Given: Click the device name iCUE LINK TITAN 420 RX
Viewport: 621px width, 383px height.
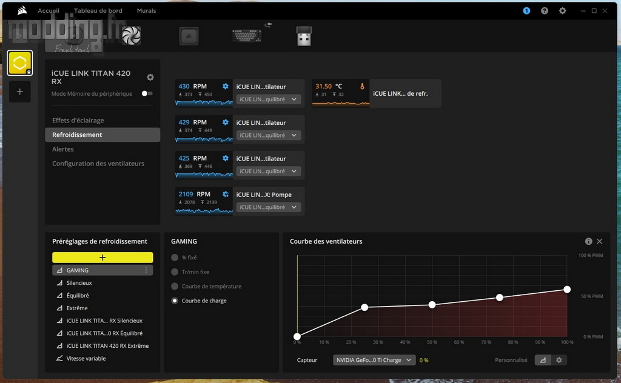Looking at the screenshot, I should pyautogui.click(x=91, y=77).
